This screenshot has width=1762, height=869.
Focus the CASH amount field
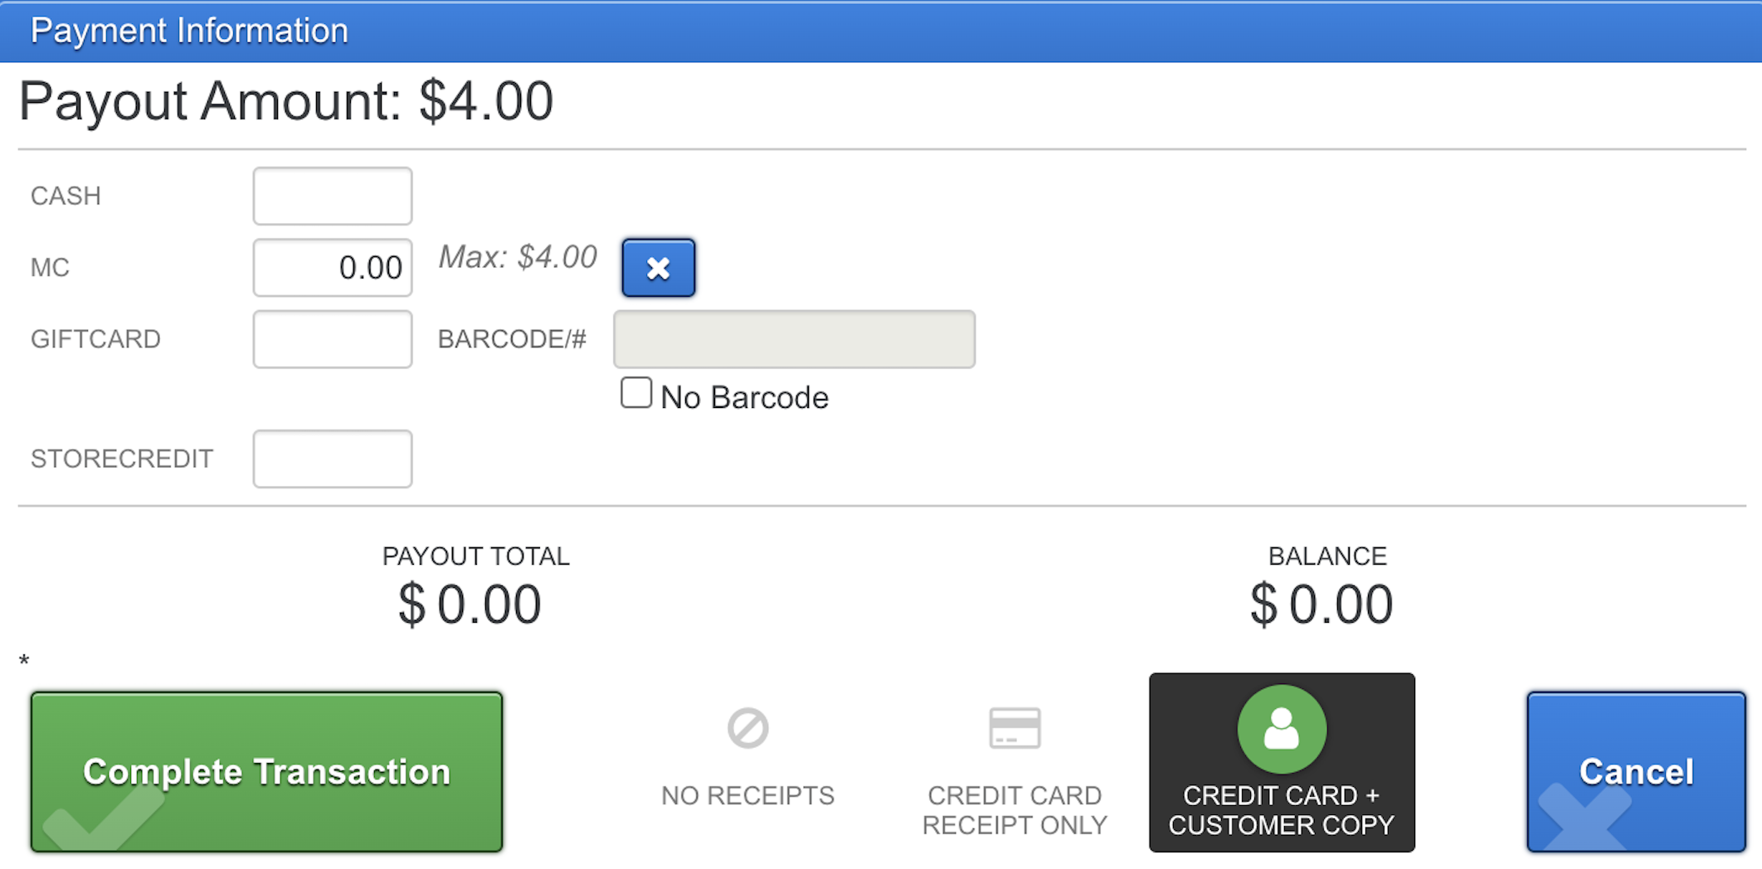point(333,196)
